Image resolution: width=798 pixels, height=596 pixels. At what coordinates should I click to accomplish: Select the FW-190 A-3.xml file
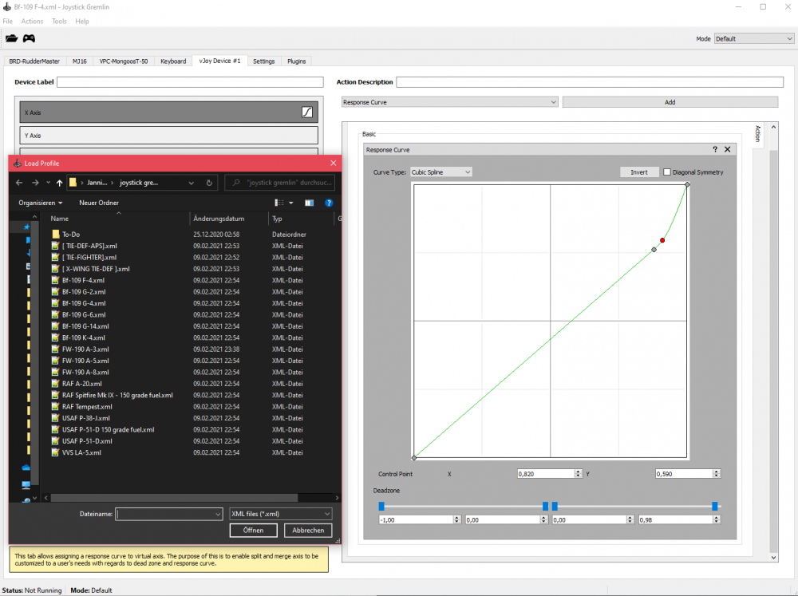85,349
